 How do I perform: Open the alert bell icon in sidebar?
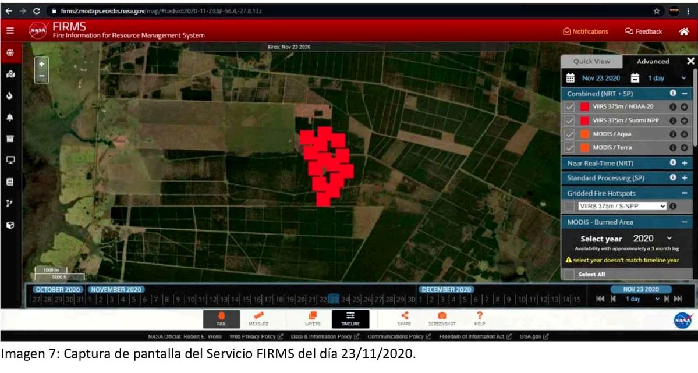point(10,117)
